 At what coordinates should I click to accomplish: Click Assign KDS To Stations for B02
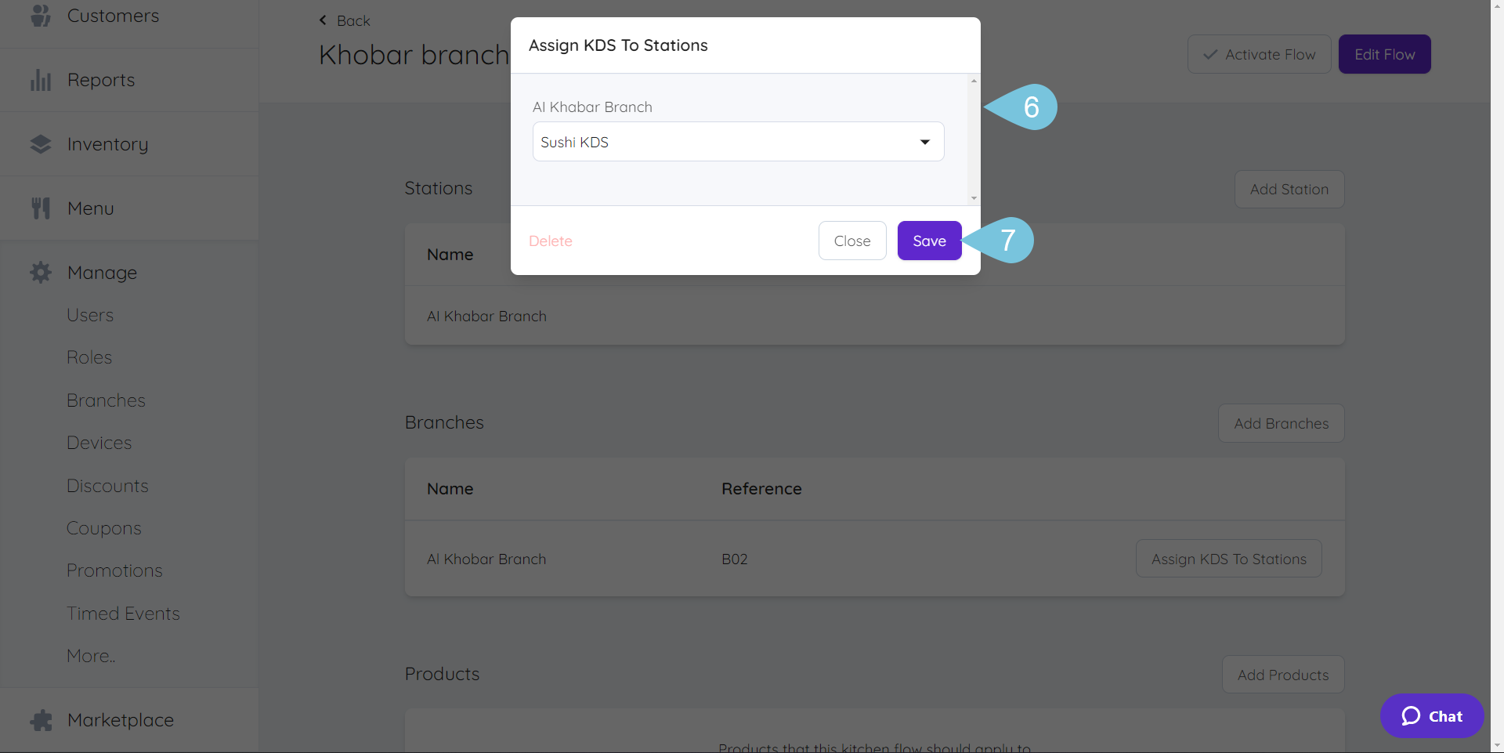point(1228,559)
